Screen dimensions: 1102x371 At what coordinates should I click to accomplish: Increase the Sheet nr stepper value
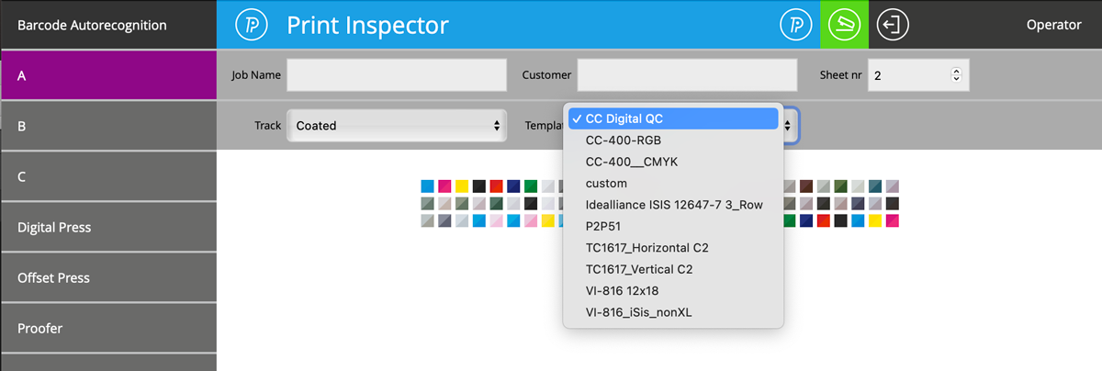pyautogui.click(x=956, y=71)
